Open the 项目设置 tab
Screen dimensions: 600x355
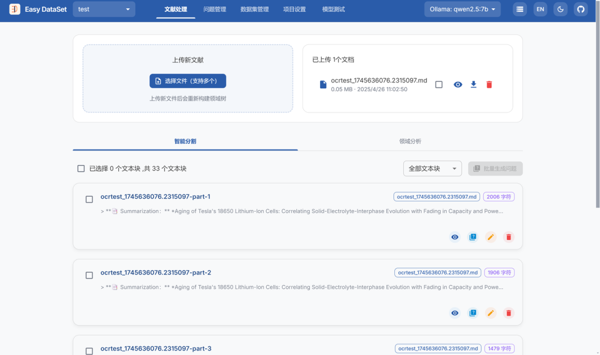point(294,9)
